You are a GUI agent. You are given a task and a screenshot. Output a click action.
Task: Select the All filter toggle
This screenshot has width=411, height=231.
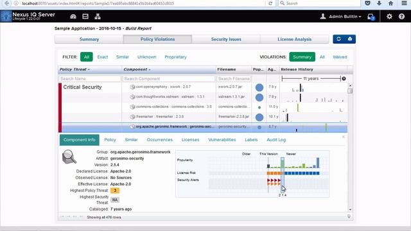(87, 57)
